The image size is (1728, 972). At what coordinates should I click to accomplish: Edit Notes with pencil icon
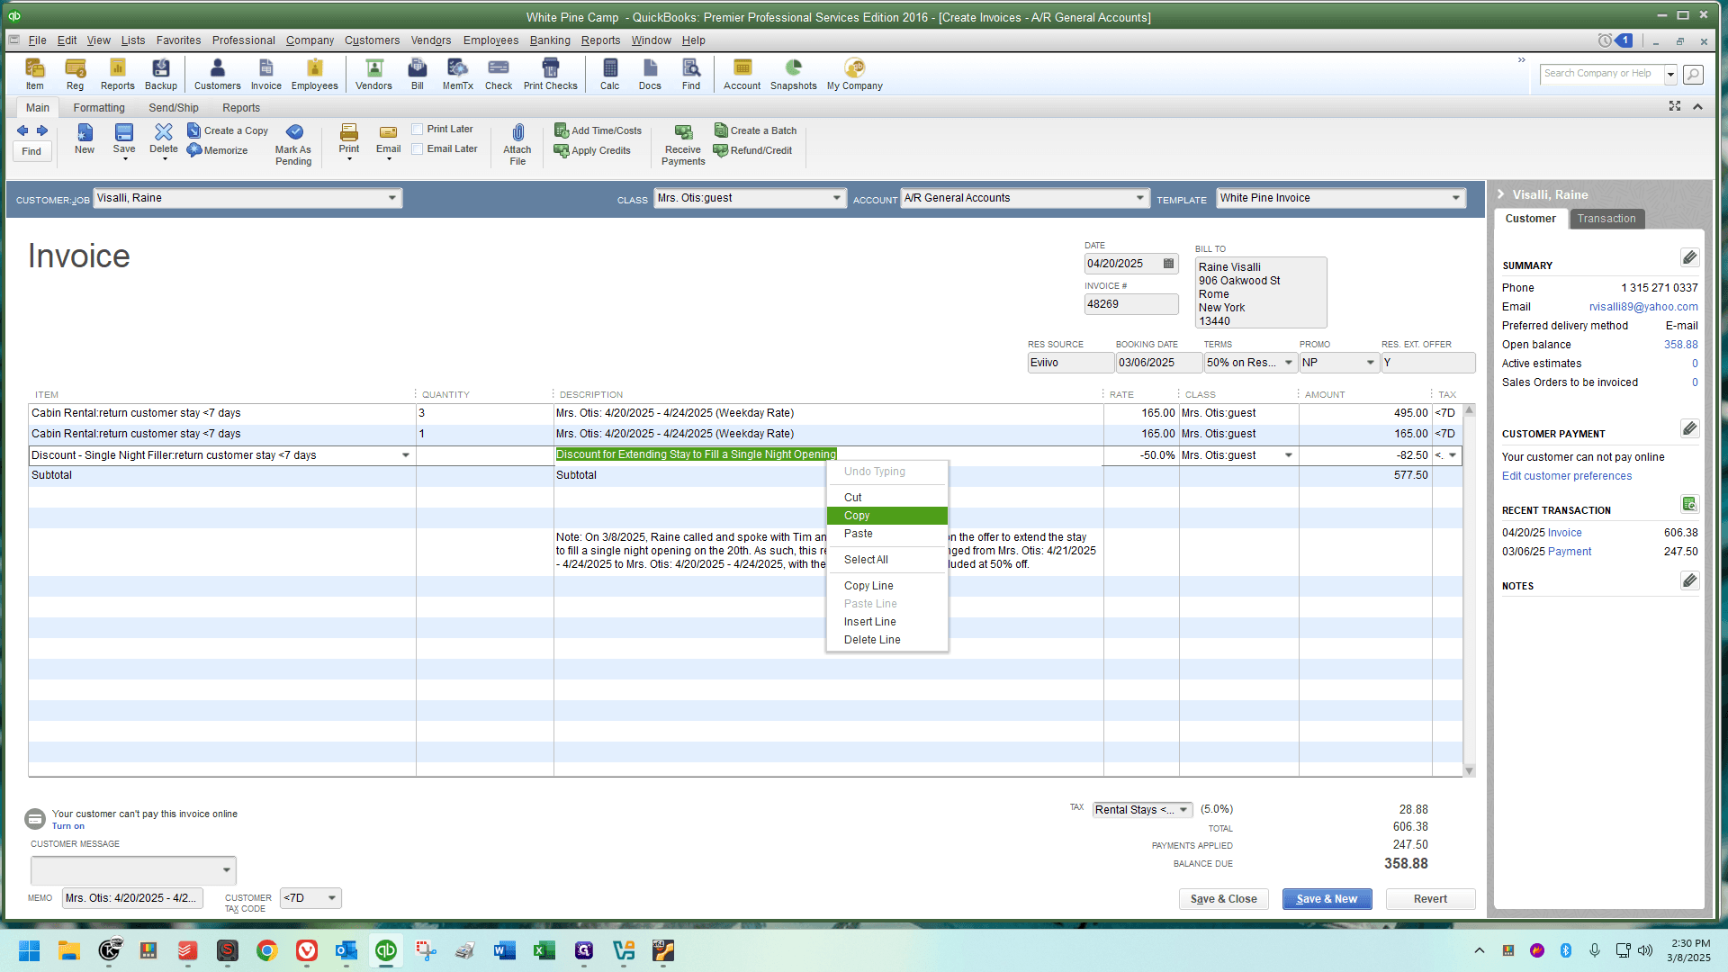tap(1689, 580)
